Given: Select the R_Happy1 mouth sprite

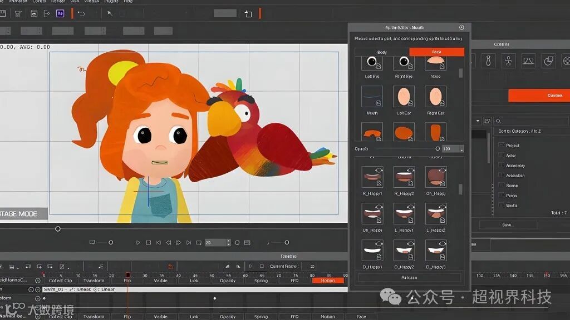Looking at the screenshot, I should click(372, 177).
